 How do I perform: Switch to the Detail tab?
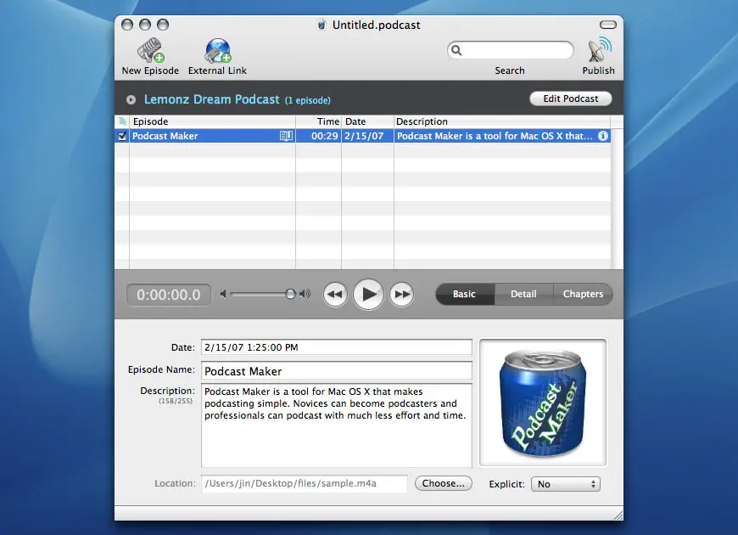coord(523,294)
